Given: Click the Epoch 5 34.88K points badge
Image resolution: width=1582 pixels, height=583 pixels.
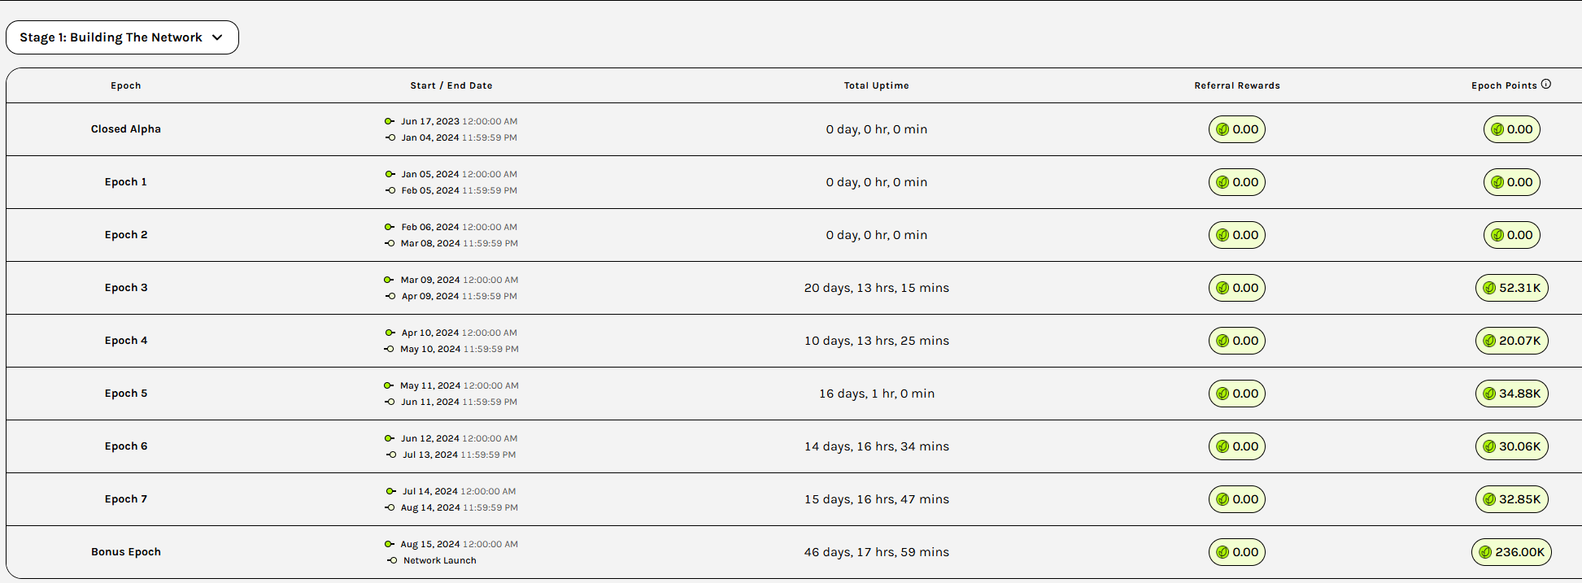Looking at the screenshot, I should [1512, 394].
